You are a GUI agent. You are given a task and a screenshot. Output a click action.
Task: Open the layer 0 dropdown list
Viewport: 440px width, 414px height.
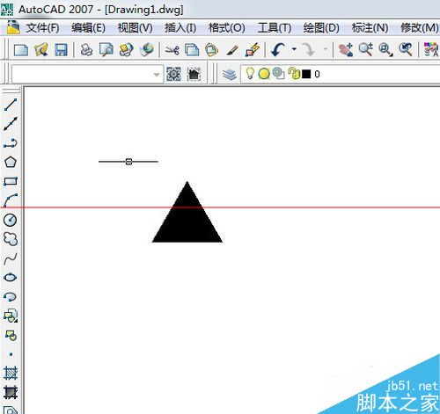point(341,74)
